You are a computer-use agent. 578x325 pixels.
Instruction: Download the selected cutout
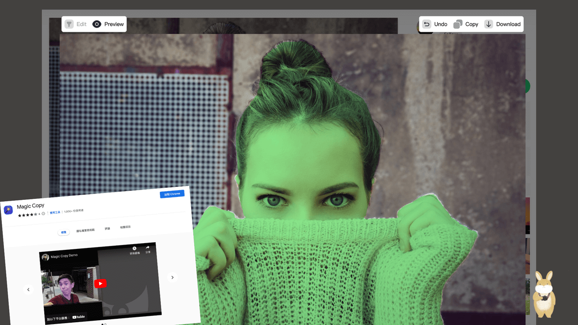[502, 24]
